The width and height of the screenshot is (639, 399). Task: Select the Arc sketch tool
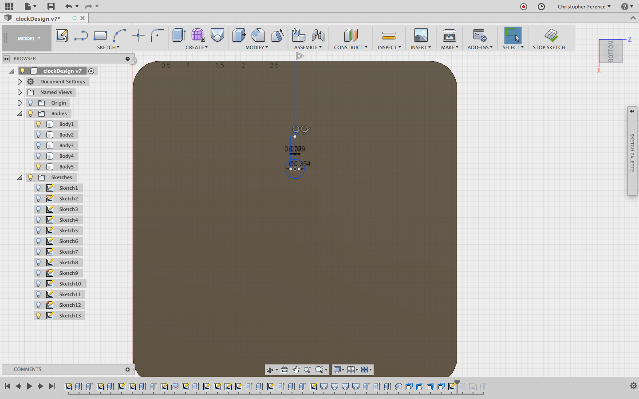coord(119,35)
